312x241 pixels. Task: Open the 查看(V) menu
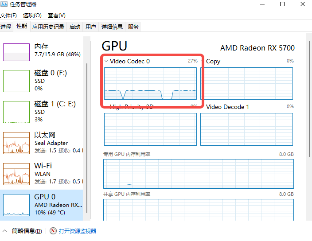click(x=57, y=15)
